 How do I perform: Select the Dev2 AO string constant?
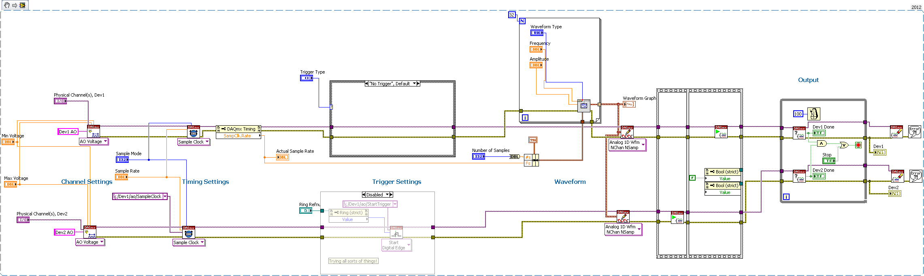64,232
